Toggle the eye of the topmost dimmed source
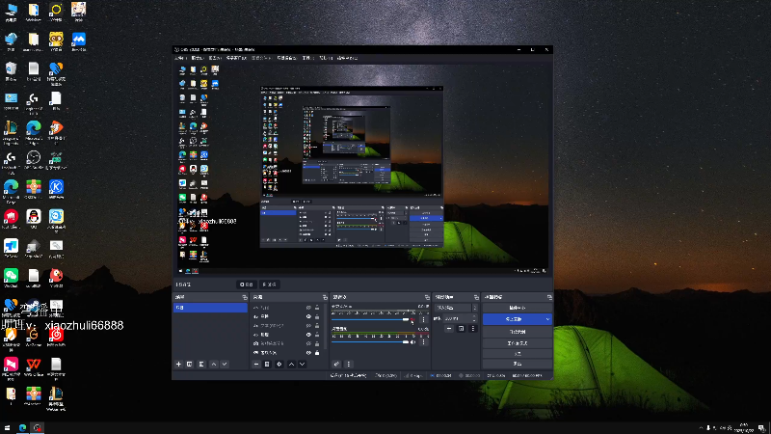771x434 pixels. (x=308, y=308)
